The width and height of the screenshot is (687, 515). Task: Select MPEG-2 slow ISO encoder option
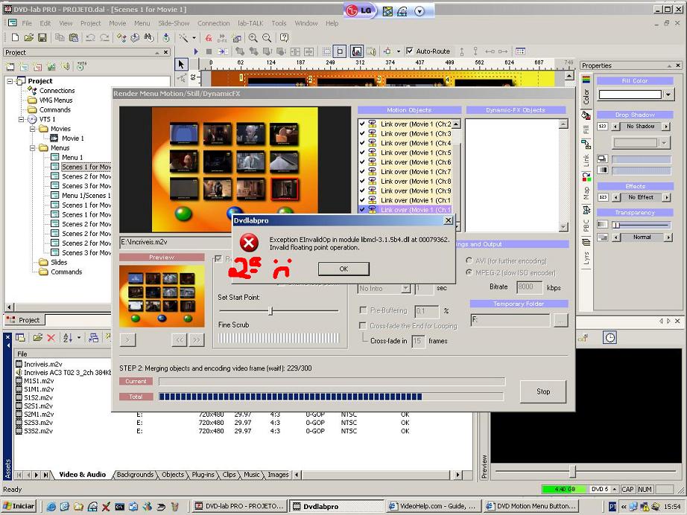click(469, 272)
